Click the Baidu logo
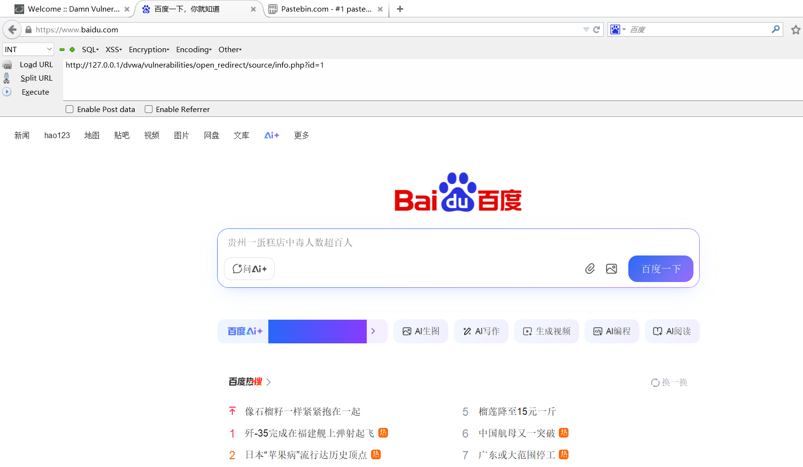Screen dimensions: 803x467 458,192
